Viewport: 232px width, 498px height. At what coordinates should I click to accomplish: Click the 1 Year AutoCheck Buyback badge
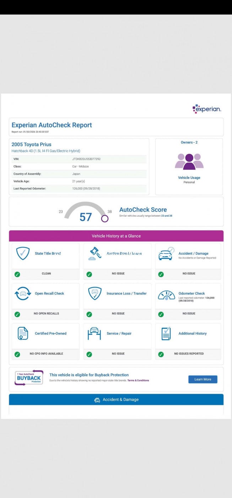click(29, 378)
